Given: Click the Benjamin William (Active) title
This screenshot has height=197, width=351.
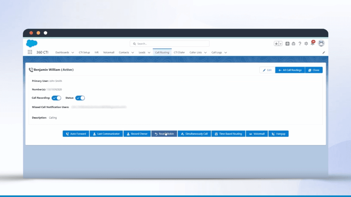Looking at the screenshot, I should (x=54, y=70).
